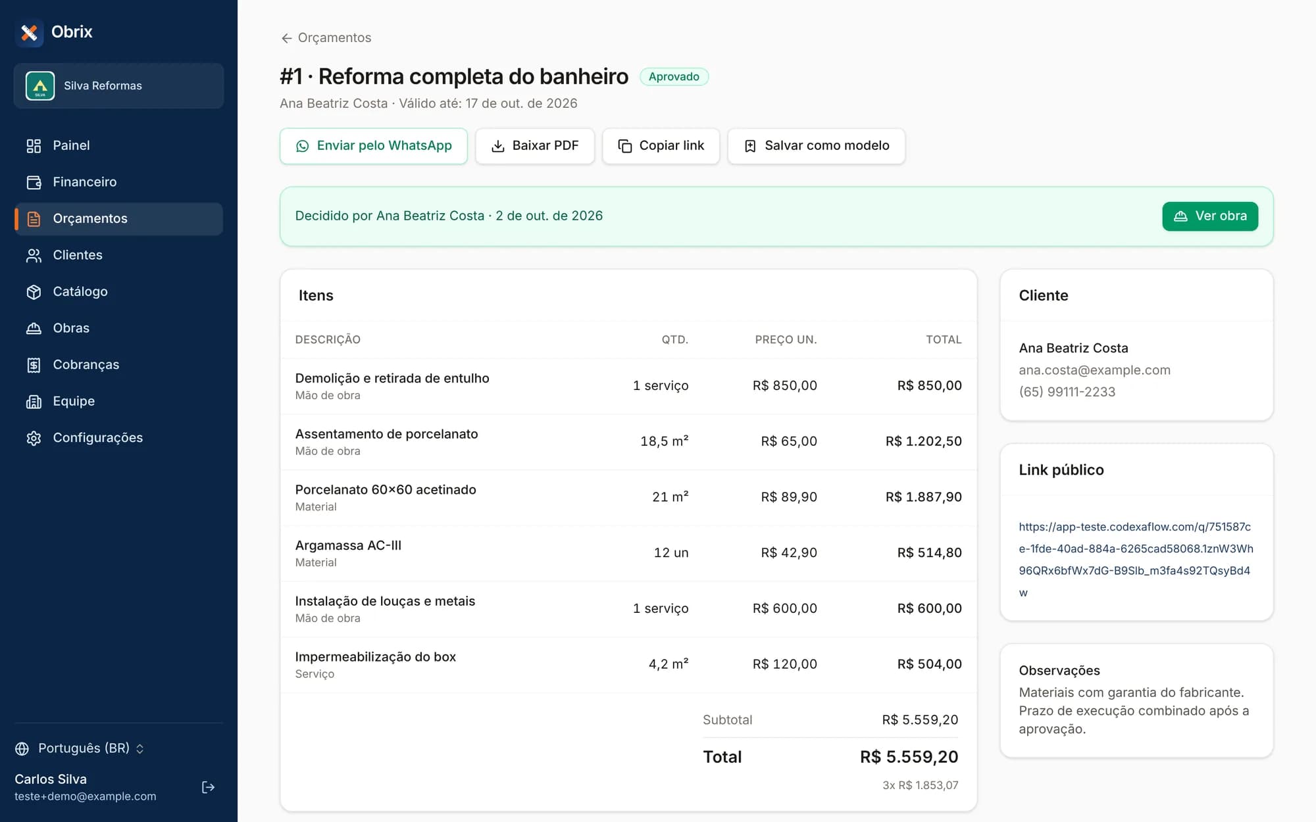
Task: Click the Impermeabilização do box item
Action: click(x=628, y=665)
